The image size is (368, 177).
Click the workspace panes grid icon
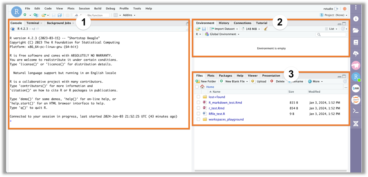(116, 15)
